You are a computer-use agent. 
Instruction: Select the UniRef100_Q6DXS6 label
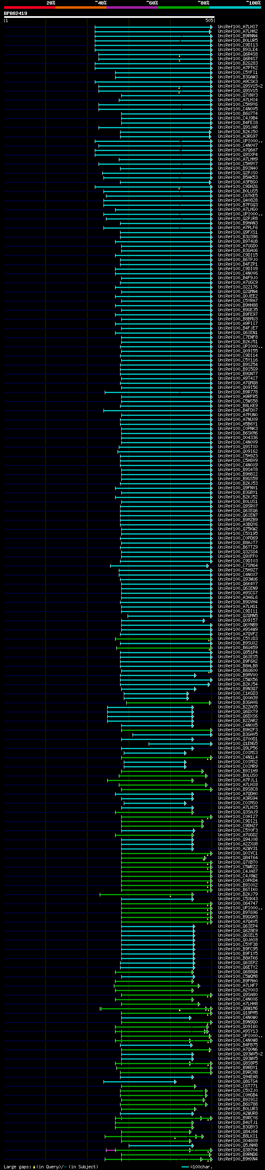237,716
